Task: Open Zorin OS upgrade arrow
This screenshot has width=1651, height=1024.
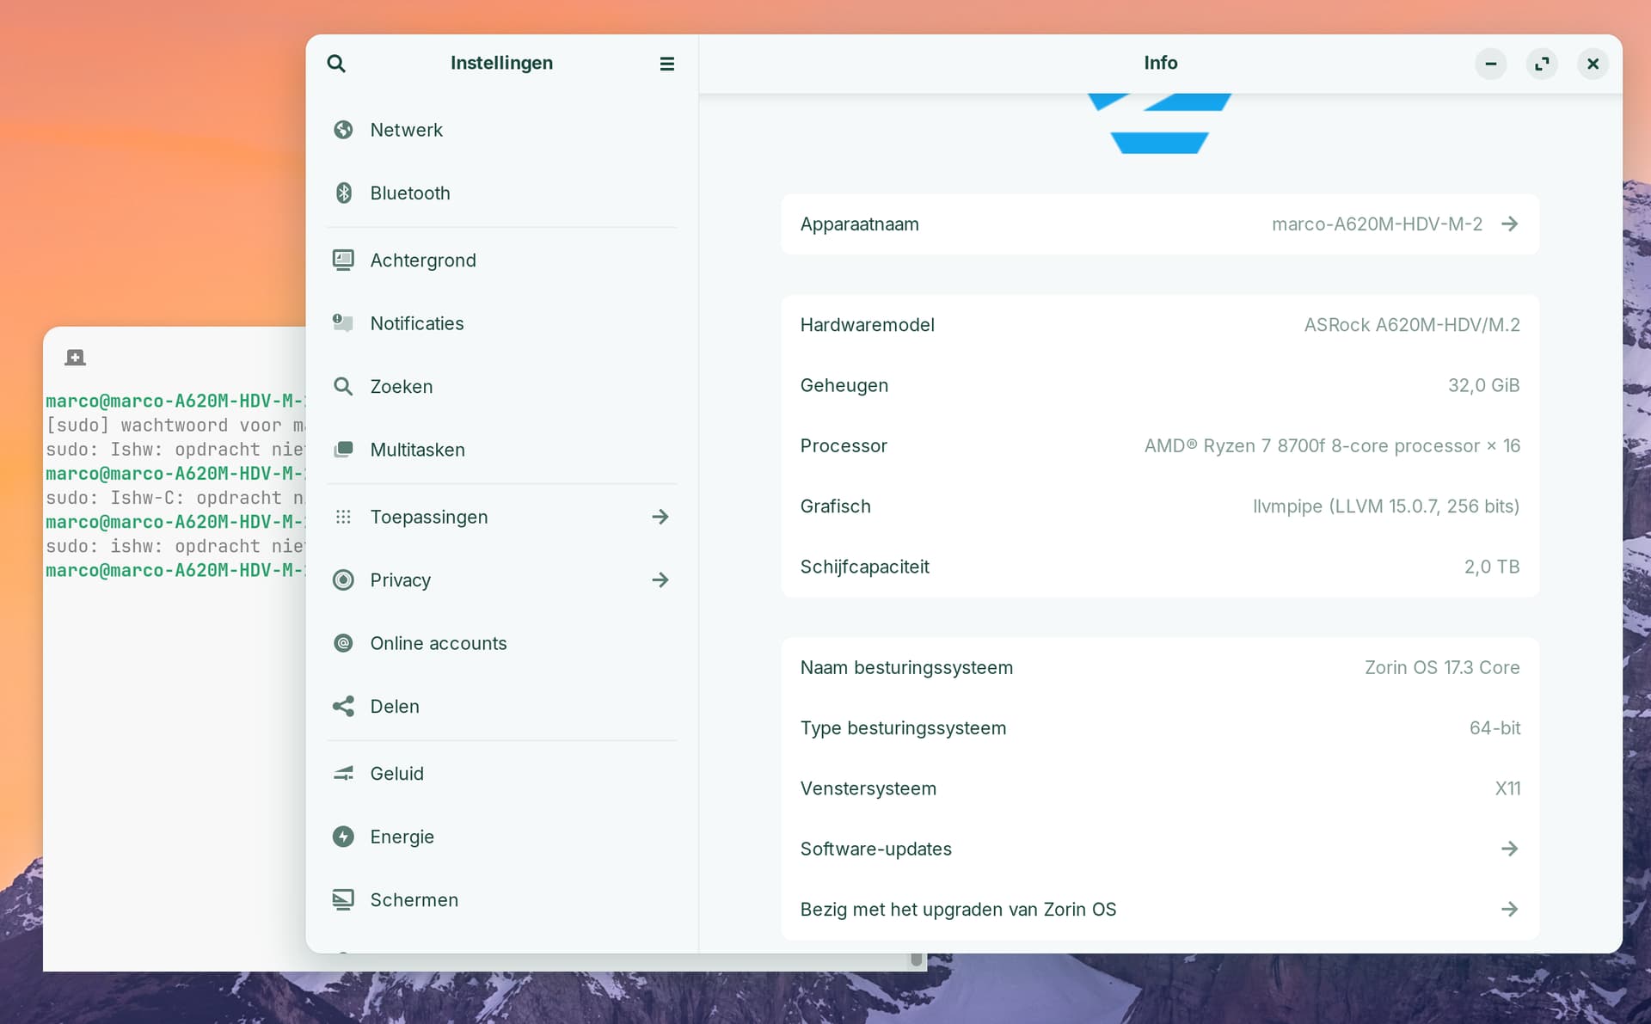Action: coord(1509,909)
